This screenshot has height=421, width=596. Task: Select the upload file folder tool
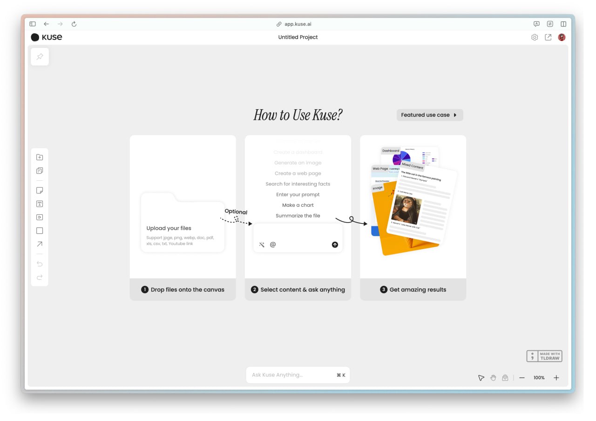point(40,157)
